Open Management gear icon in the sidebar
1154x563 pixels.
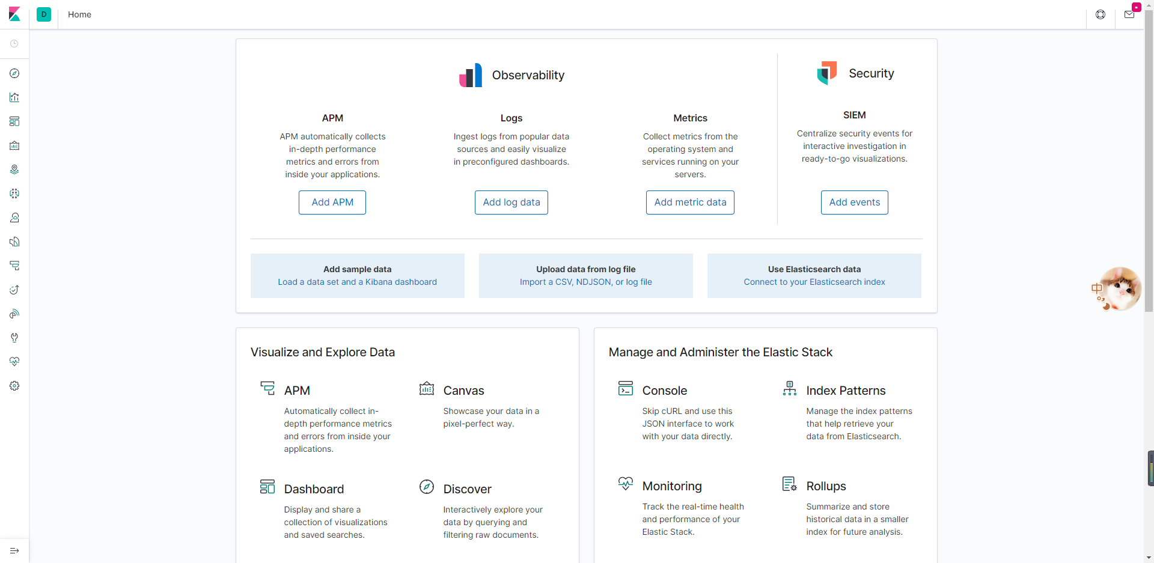coord(14,386)
